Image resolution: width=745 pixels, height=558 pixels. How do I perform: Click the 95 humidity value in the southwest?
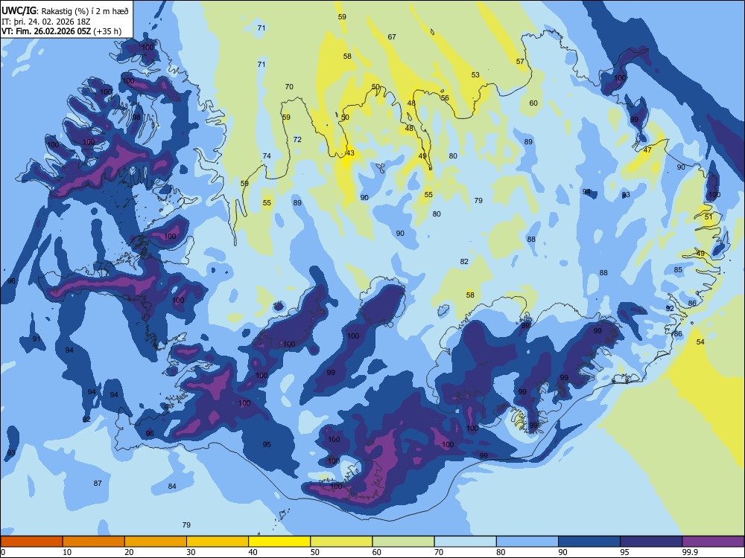[x=267, y=444]
